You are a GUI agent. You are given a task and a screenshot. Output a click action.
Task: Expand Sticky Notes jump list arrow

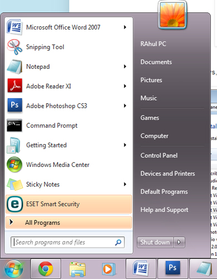pos(125,184)
